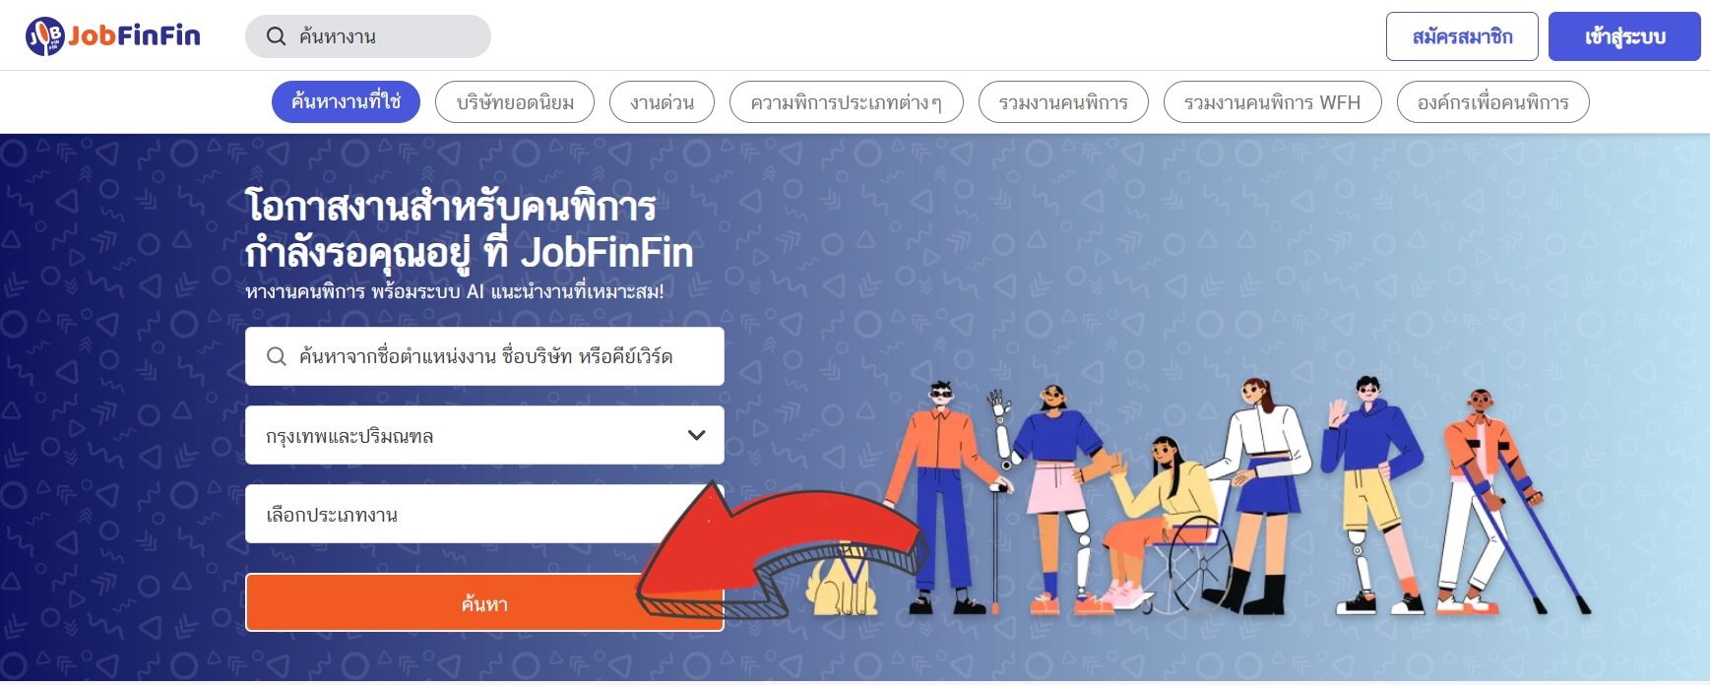The width and height of the screenshot is (1710, 685).
Task: Open the บริษัทยอดนิยม tab
Action: click(x=515, y=102)
